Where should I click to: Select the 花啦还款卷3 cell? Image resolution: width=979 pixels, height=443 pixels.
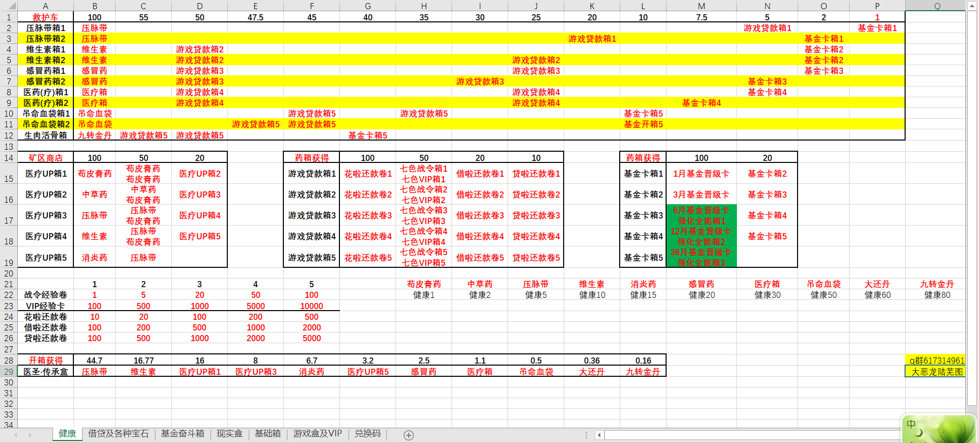tap(367, 215)
